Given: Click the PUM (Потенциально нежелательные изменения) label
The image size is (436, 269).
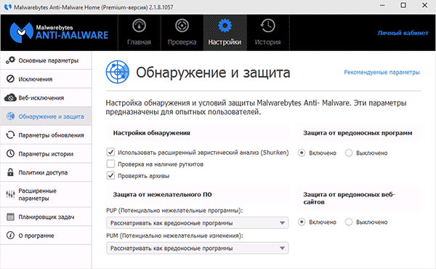Looking at the screenshot, I should (174, 236).
